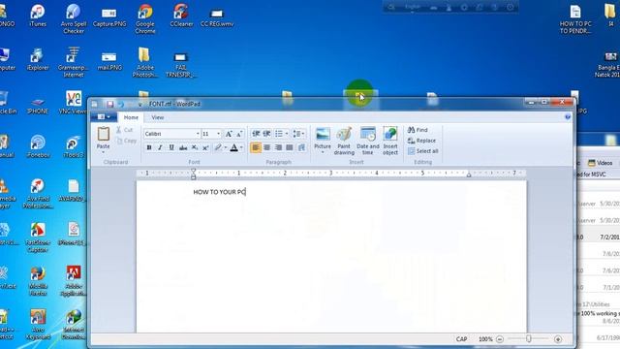The height and width of the screenshot is (349, 620).
Task: Open the Picture dropdown arrow
Action: (323, 152)
